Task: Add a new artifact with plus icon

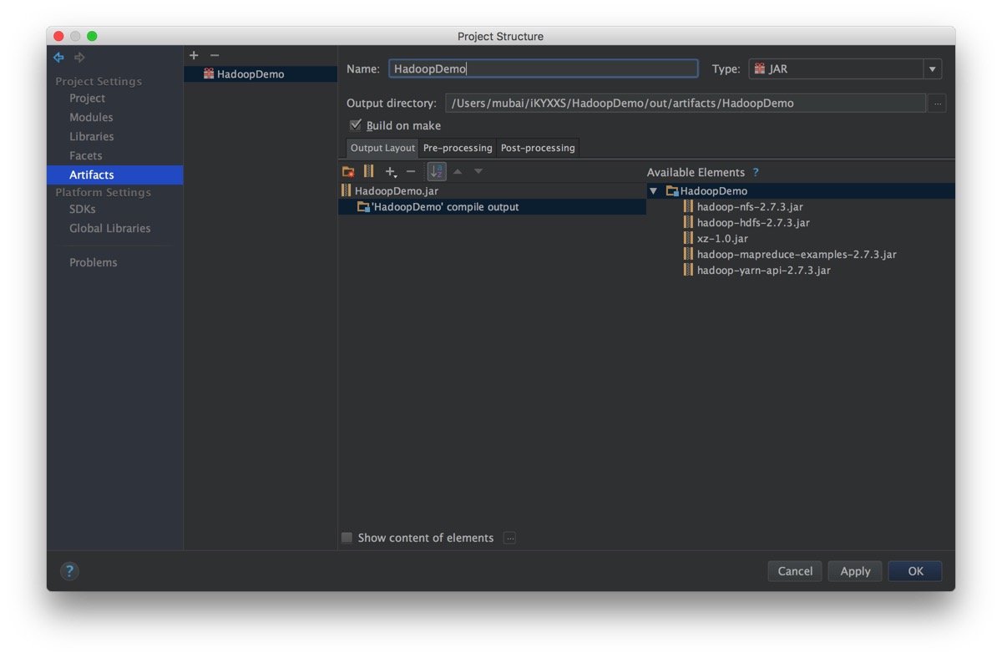Action: pyautogui.click(x=194, y=55)
